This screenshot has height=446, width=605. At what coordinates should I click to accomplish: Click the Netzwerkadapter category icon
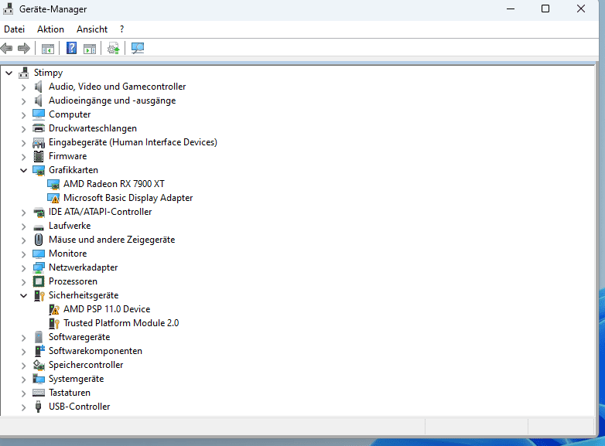[x=39, y=267]
